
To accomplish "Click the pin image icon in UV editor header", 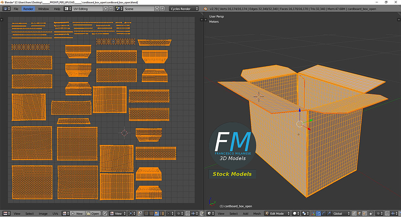I will click(x=105, y=214).
